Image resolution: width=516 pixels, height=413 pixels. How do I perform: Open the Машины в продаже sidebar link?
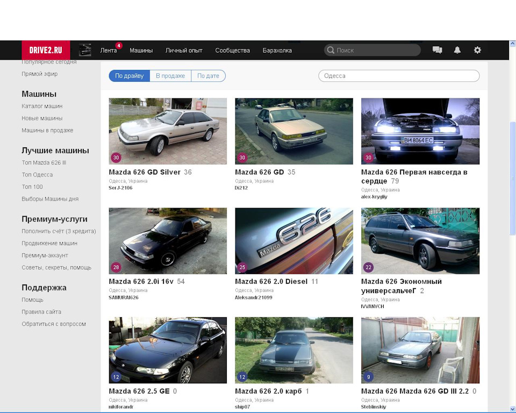47,131
